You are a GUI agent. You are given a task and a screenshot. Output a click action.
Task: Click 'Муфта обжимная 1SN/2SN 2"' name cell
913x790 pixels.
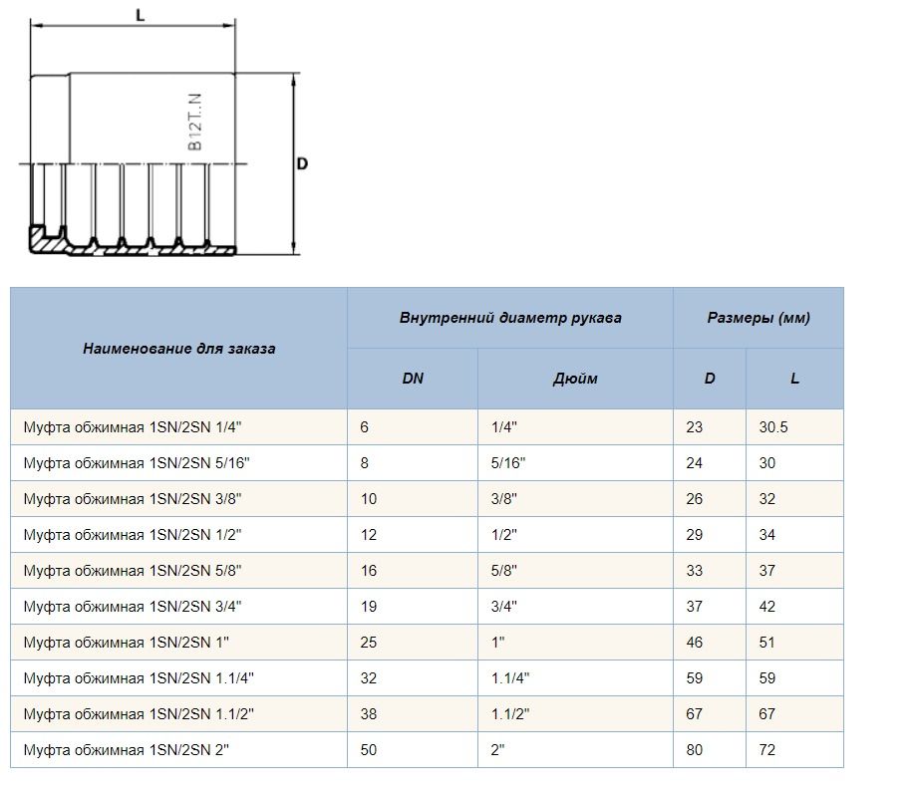tap(178, 750)
